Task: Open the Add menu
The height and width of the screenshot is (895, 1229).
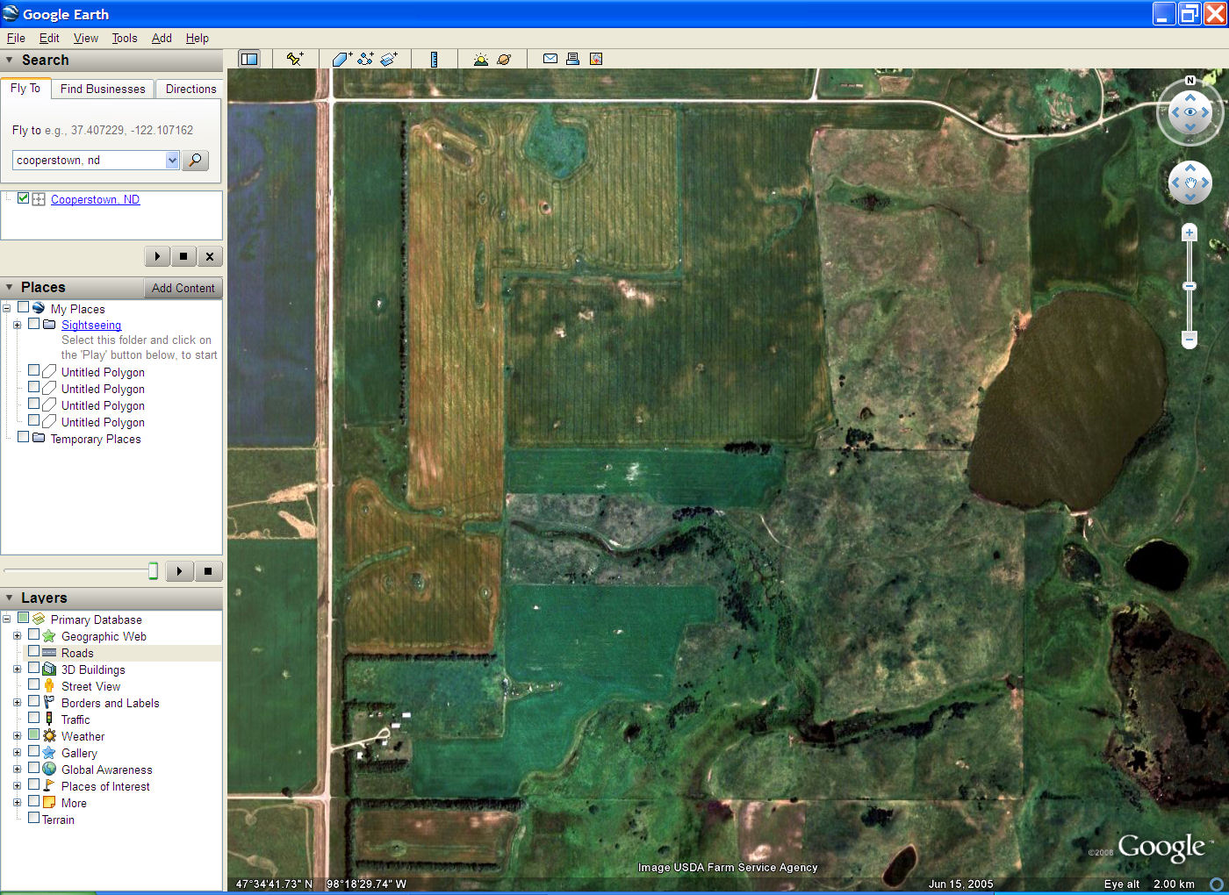Action: pos(162,38)
